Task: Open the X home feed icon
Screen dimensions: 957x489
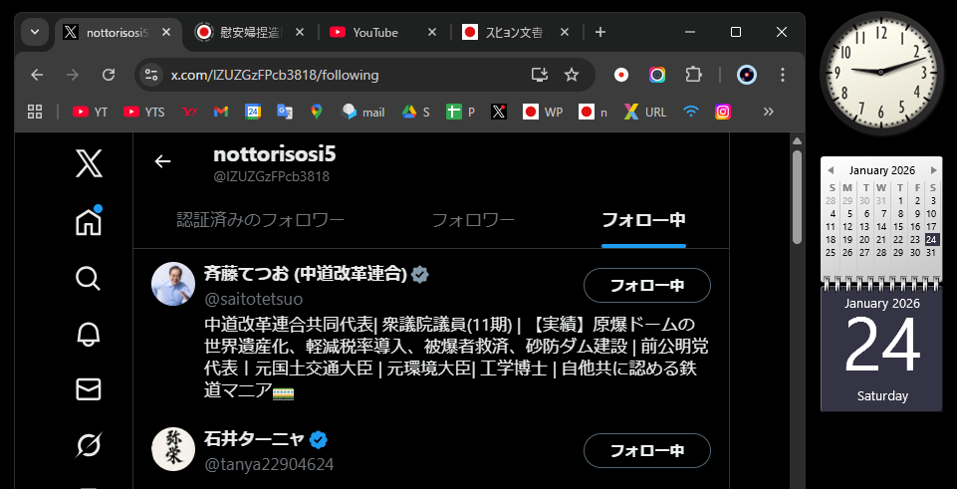Action: [89, 222]
